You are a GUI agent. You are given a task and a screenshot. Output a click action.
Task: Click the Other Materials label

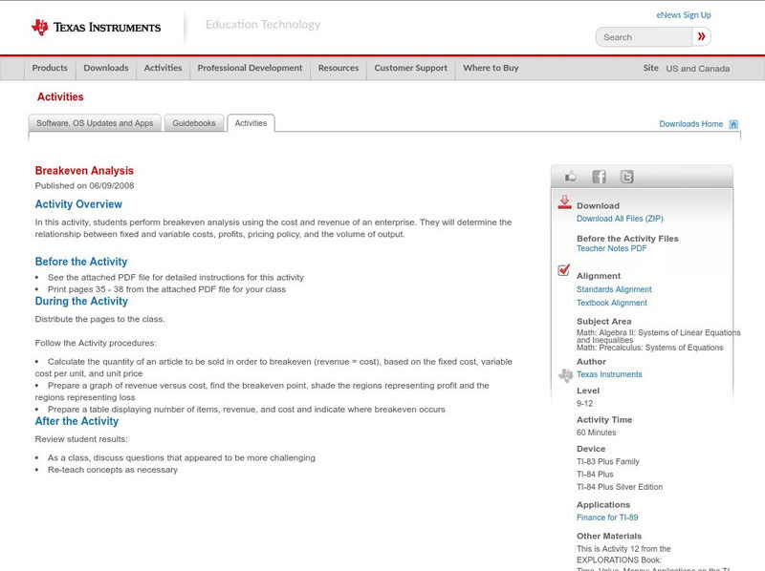tap(609, 537)
